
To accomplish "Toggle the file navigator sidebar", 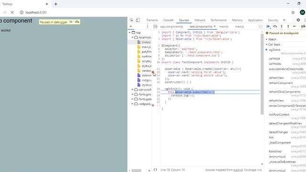I will coord(155,27).
